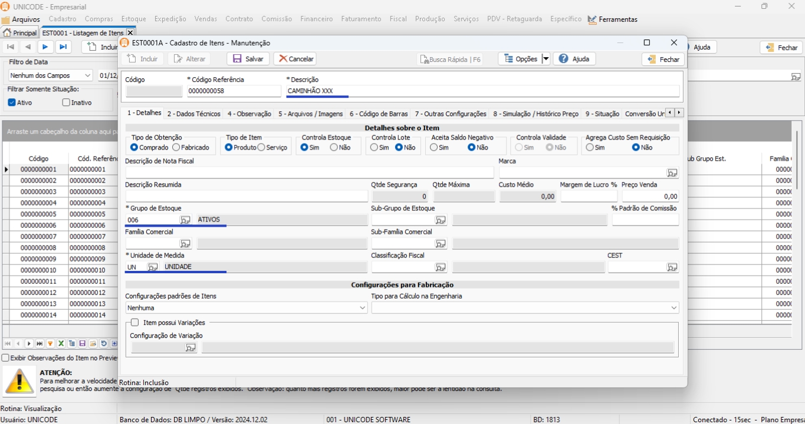805x424 pixels.
Task: Select Fabricado as Tipo de Obtenção
Action: (176, 148)
